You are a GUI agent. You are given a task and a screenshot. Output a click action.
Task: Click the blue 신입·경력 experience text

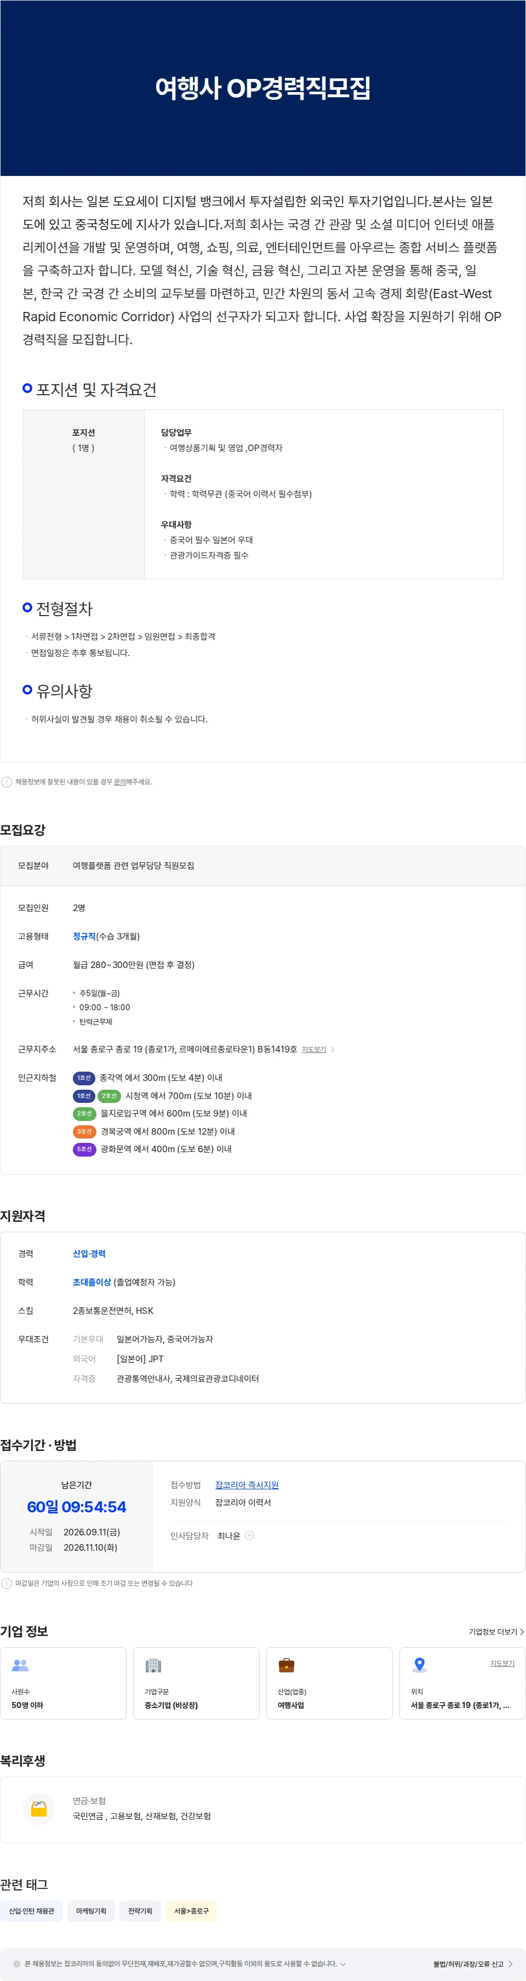pyautogui.click(x=89, y=1254)
